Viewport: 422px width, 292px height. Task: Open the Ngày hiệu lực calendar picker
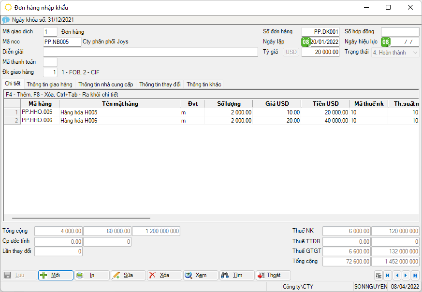(385, 42)
